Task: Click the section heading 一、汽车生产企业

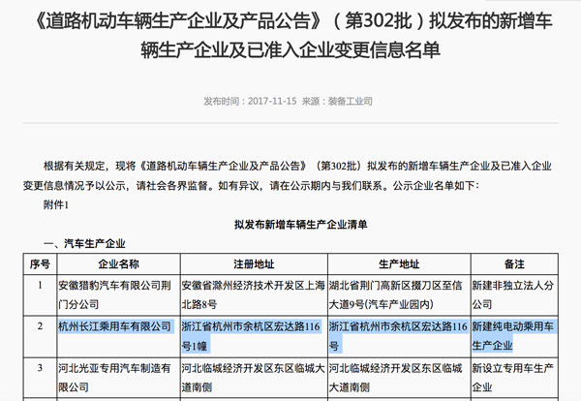Action: (x=84, y=243)
